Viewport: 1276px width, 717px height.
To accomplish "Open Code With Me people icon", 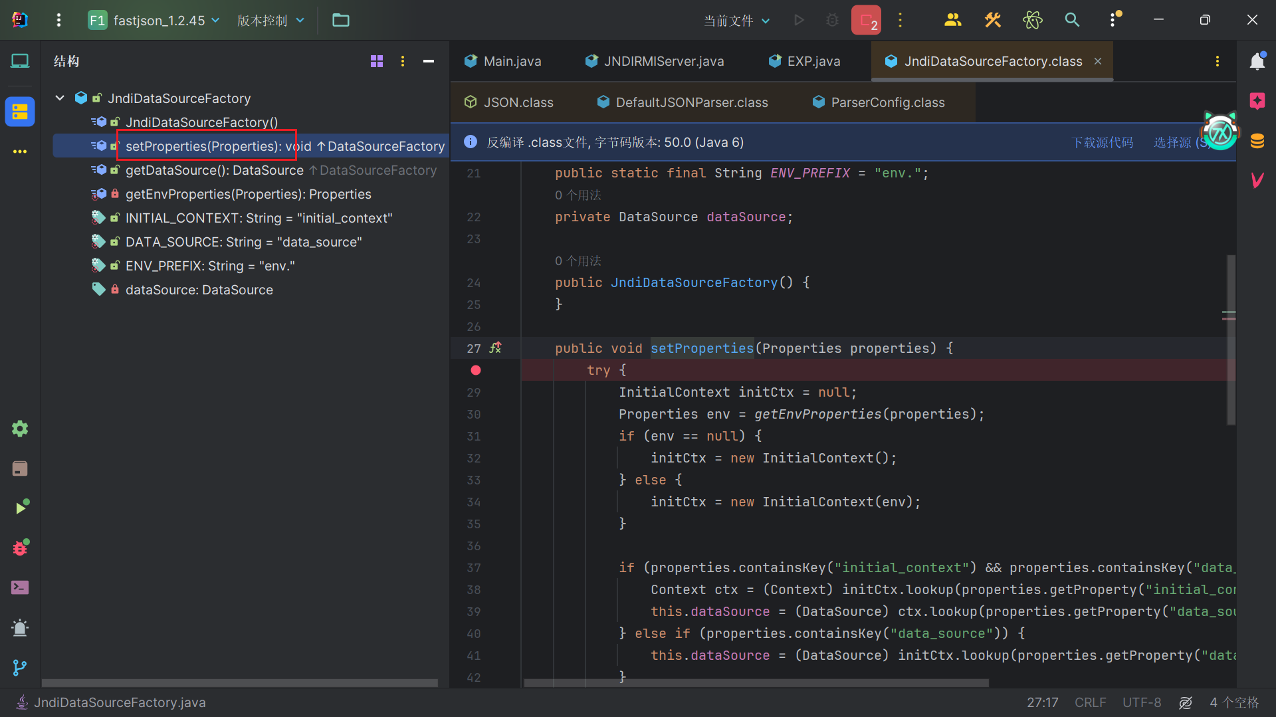I will click(x=952, y=20).
